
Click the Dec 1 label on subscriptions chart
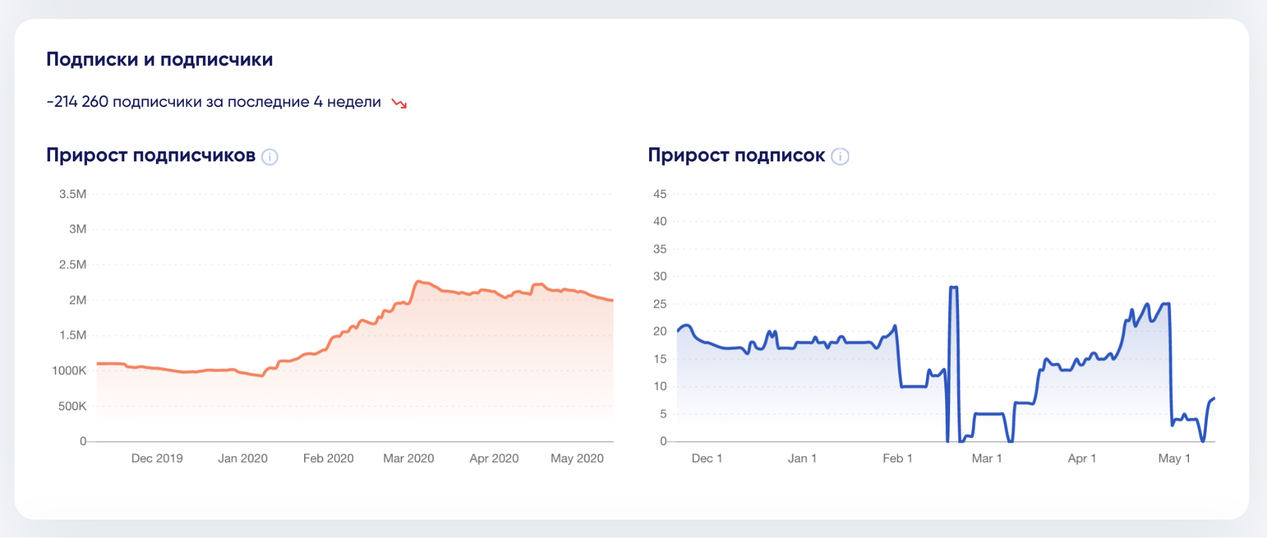(707, 458)
